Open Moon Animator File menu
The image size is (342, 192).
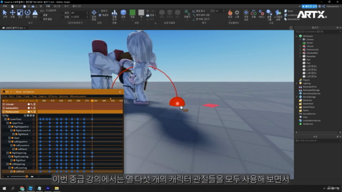point(4,96)
